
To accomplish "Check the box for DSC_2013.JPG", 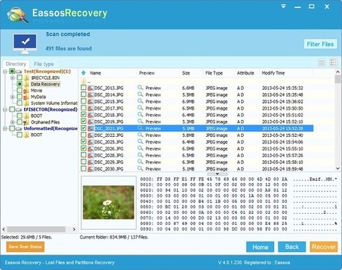I will 83,88.
